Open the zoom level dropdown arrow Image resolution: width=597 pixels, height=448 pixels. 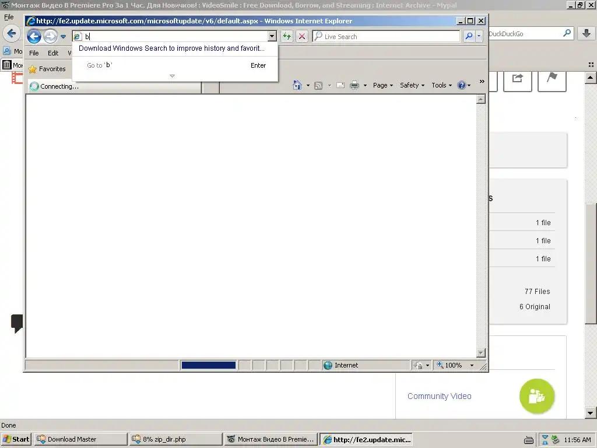point(472,365)
